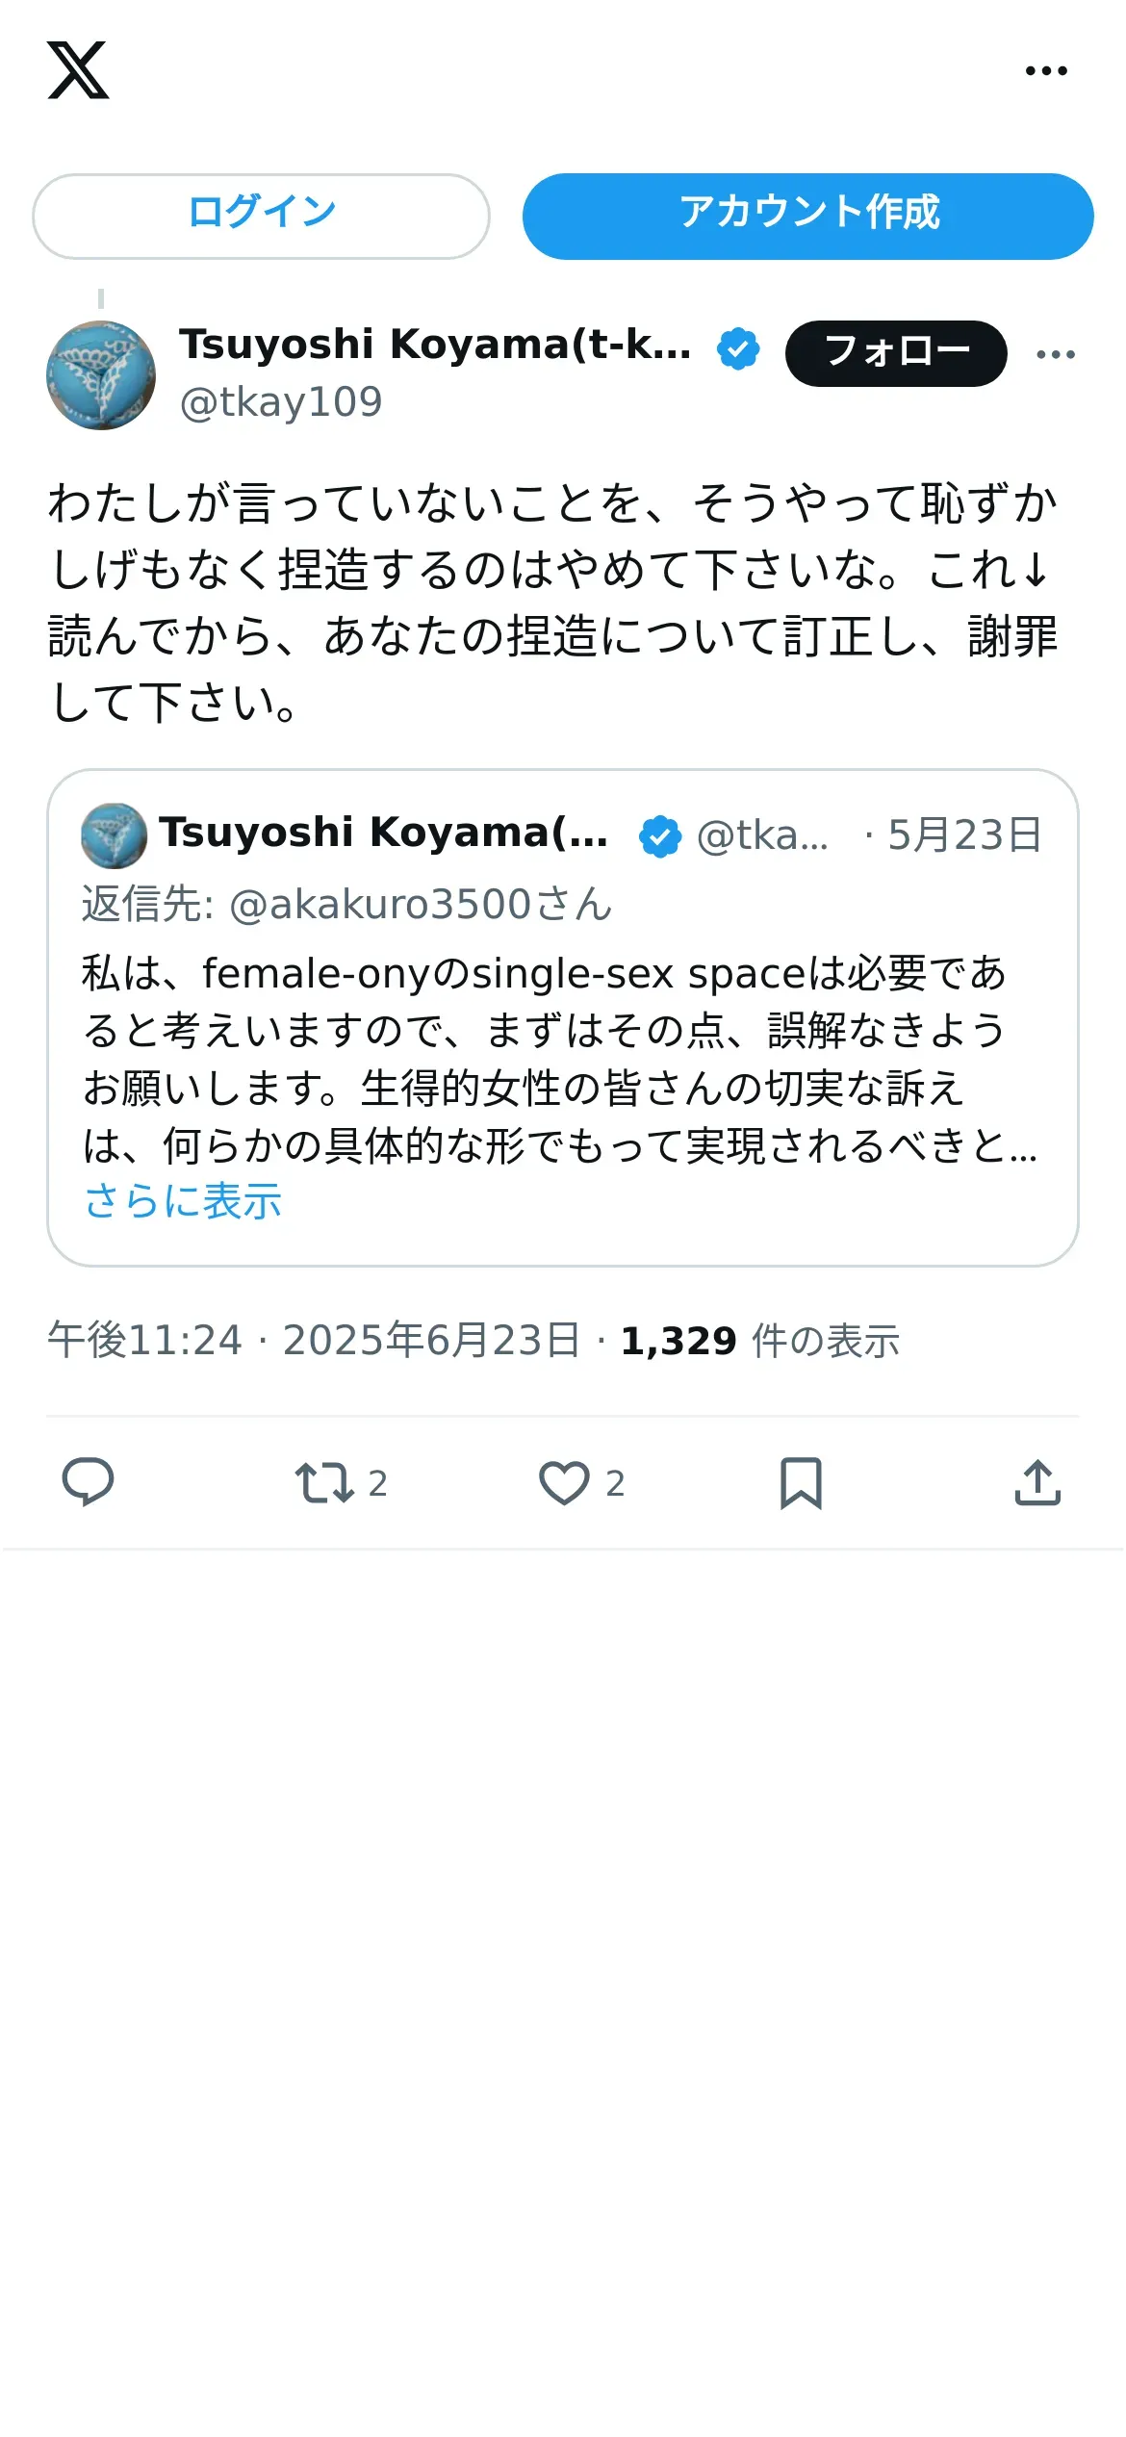Open the quoted tweet's small avatar
The width and height of the screenshot is (1126, 2437).
114,835
